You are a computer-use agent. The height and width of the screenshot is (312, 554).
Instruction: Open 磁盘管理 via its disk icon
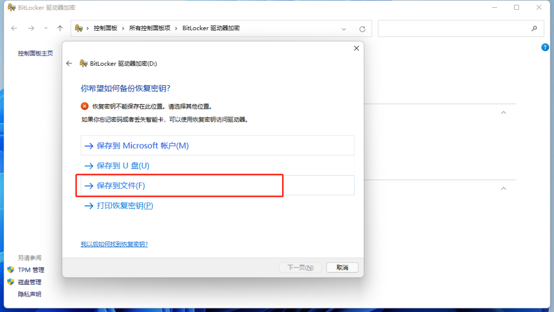11,282
